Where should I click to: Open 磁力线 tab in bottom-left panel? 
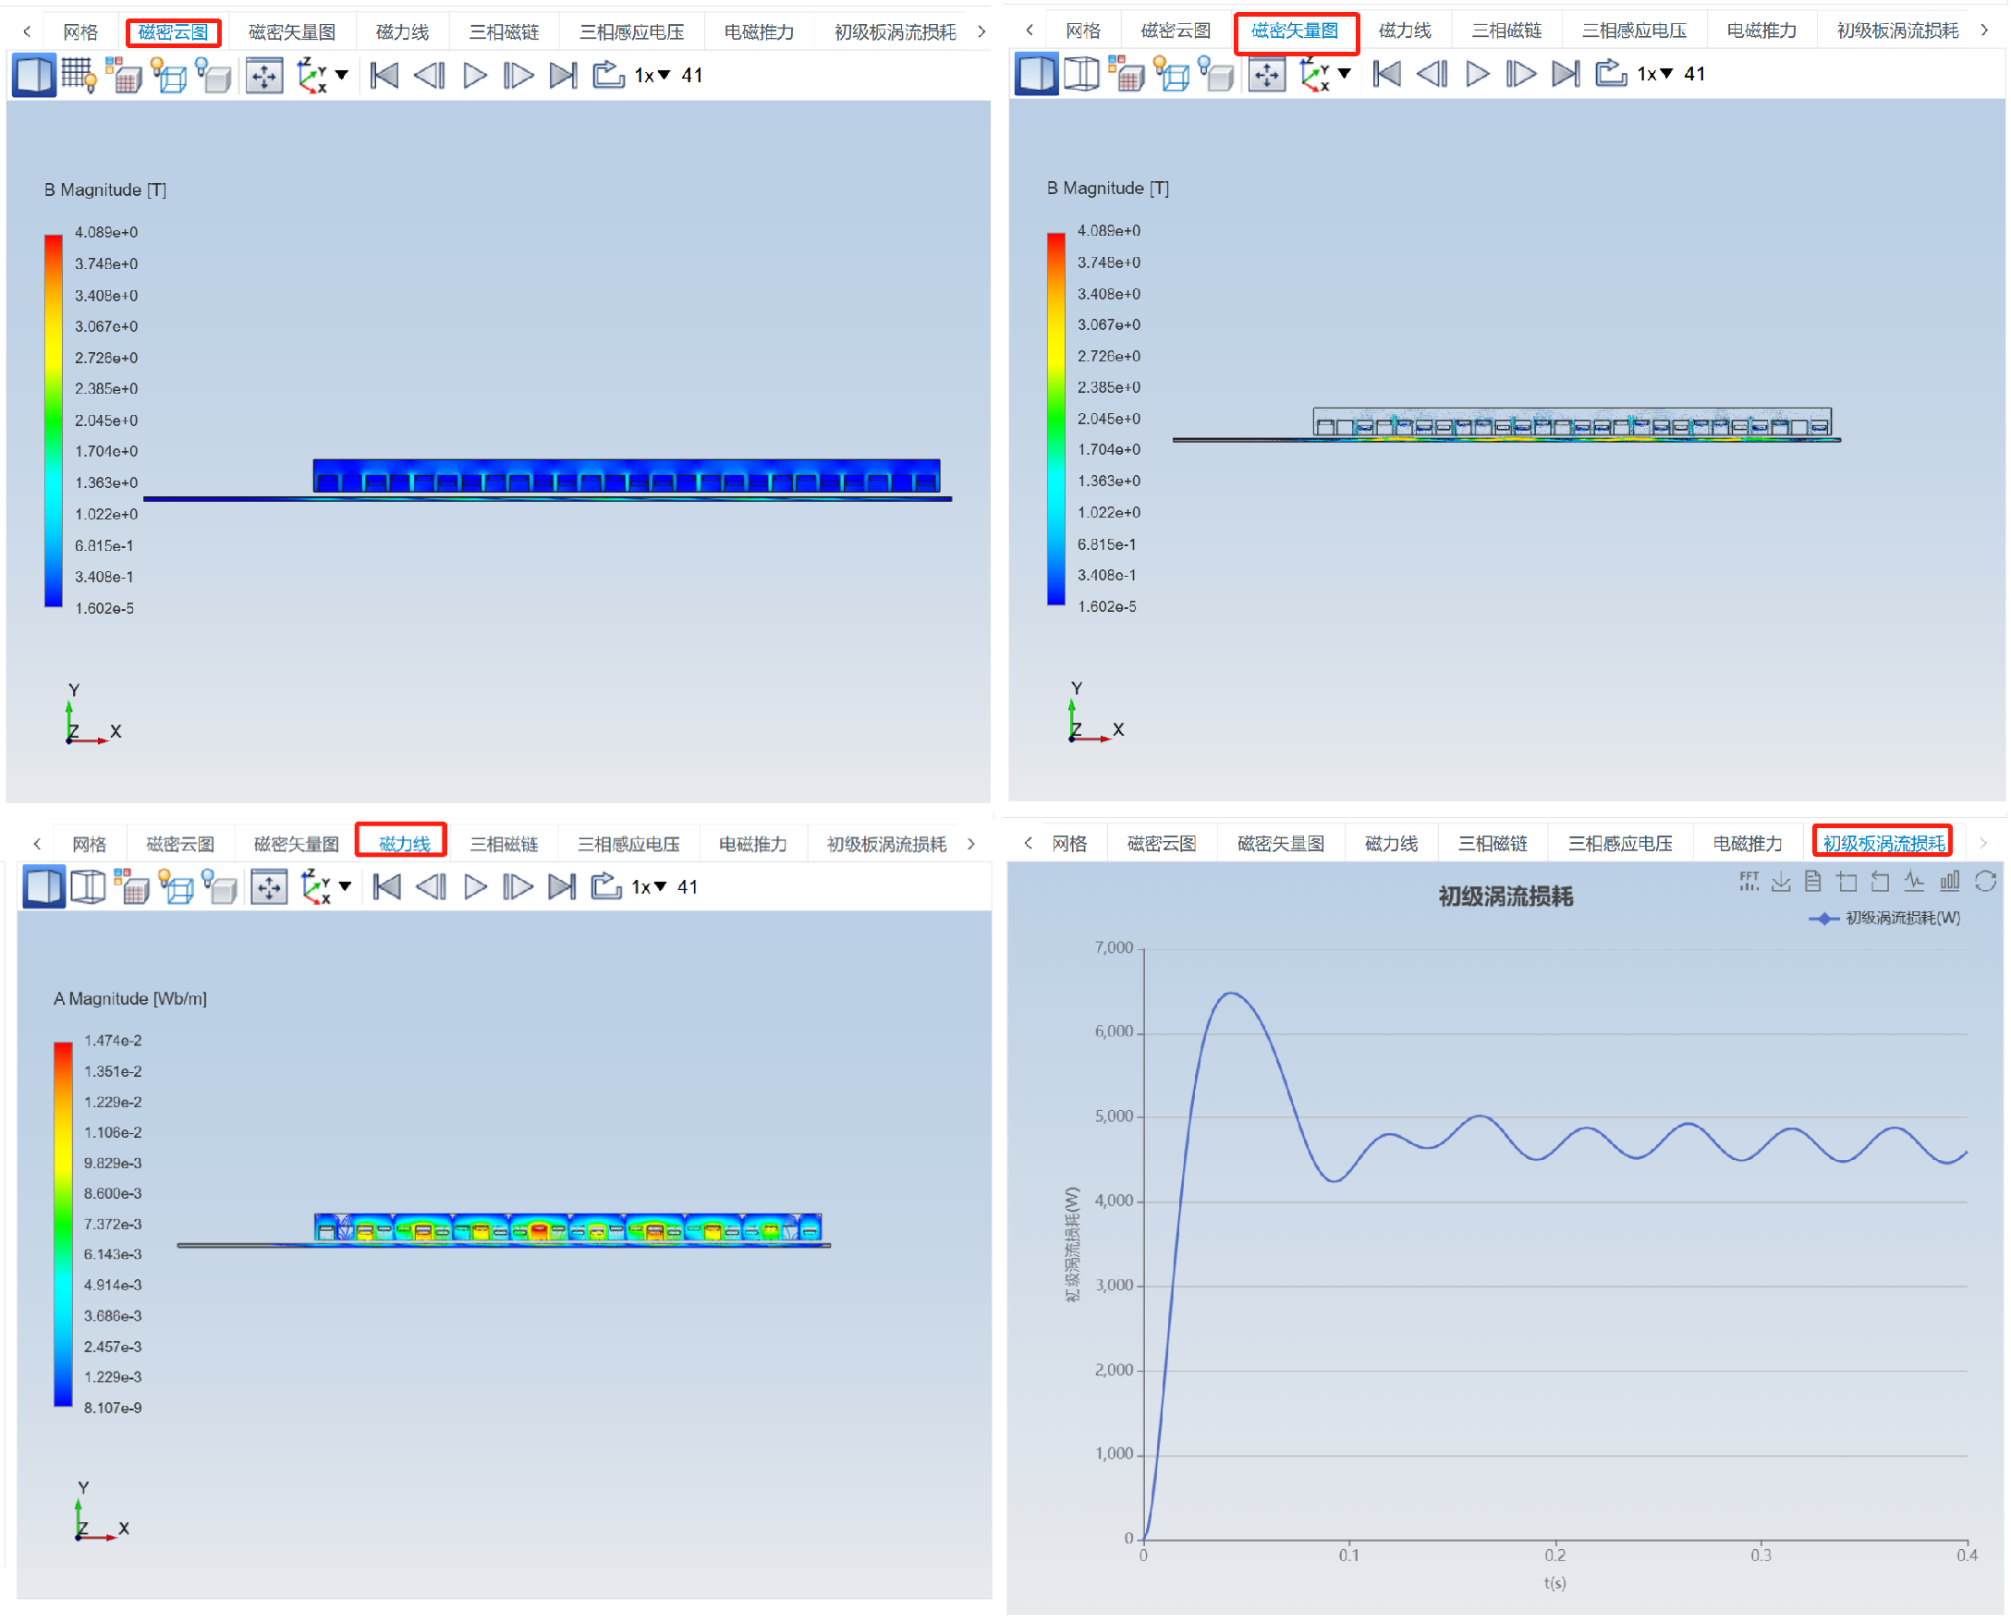tap(404, 844)
